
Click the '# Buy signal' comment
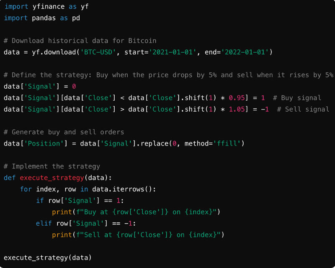click(297, 98)
